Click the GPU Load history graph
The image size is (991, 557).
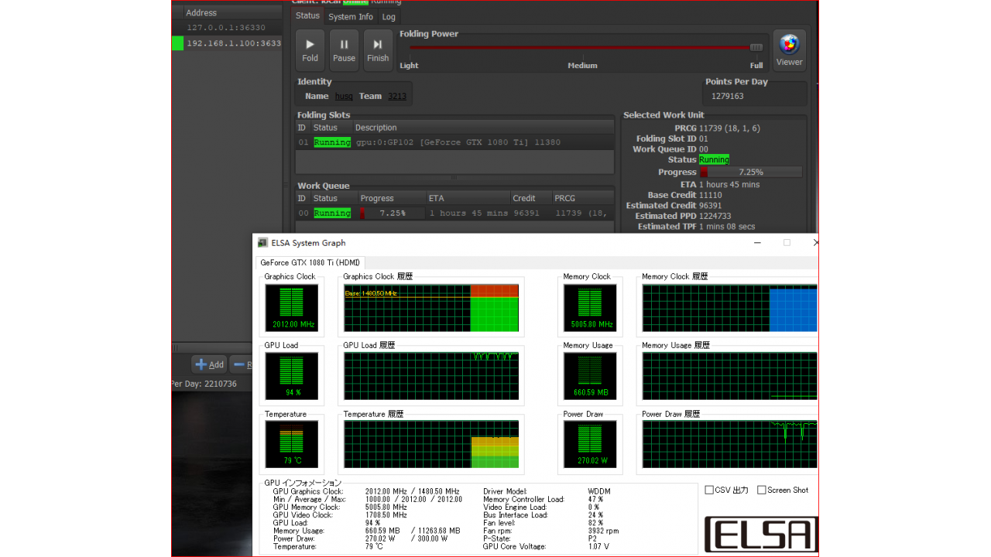[x=431, y=377]
